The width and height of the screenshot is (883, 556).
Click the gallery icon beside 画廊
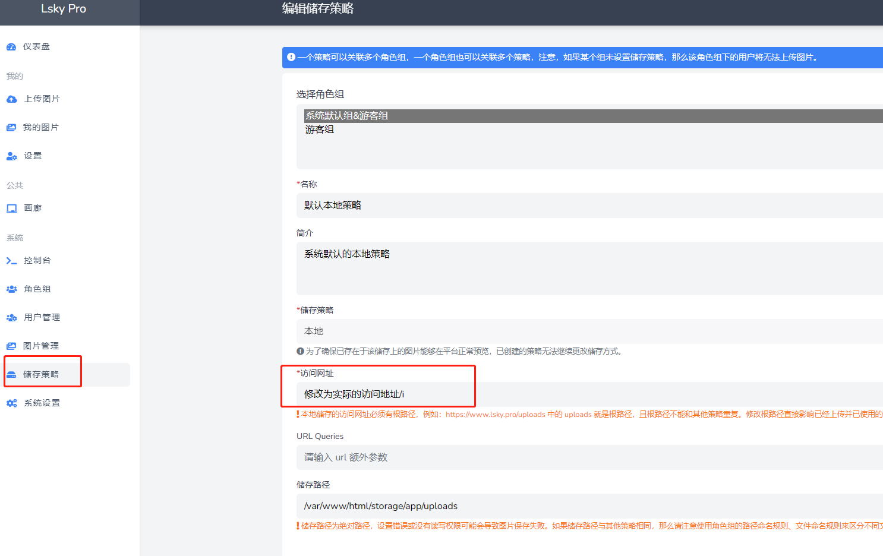pyautogui.click(x=12, y=208)
